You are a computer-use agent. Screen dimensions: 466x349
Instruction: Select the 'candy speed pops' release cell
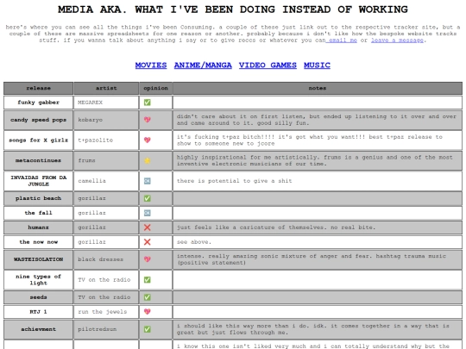click(38, 120)
